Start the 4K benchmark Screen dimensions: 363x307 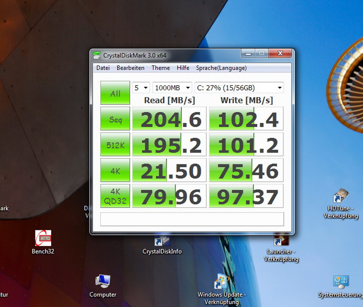tap(115, 170)
